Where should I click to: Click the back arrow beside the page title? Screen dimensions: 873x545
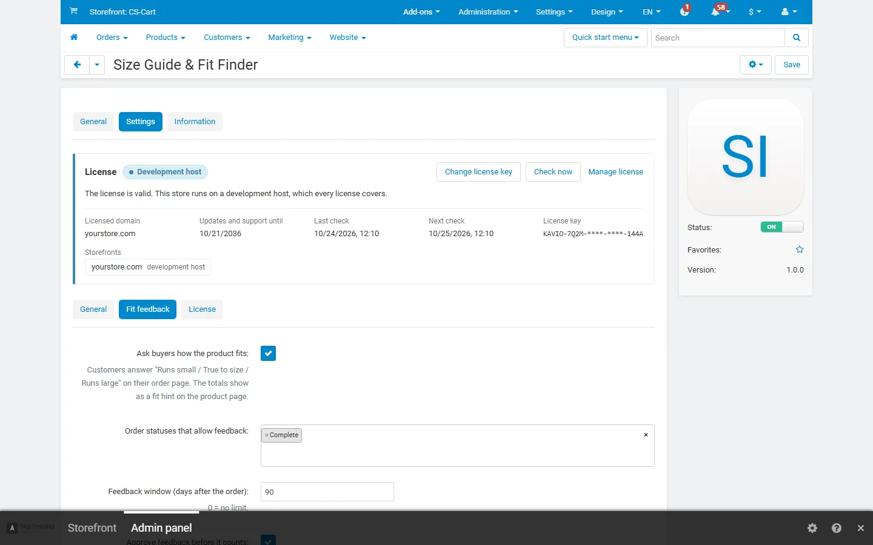[77, 65]
